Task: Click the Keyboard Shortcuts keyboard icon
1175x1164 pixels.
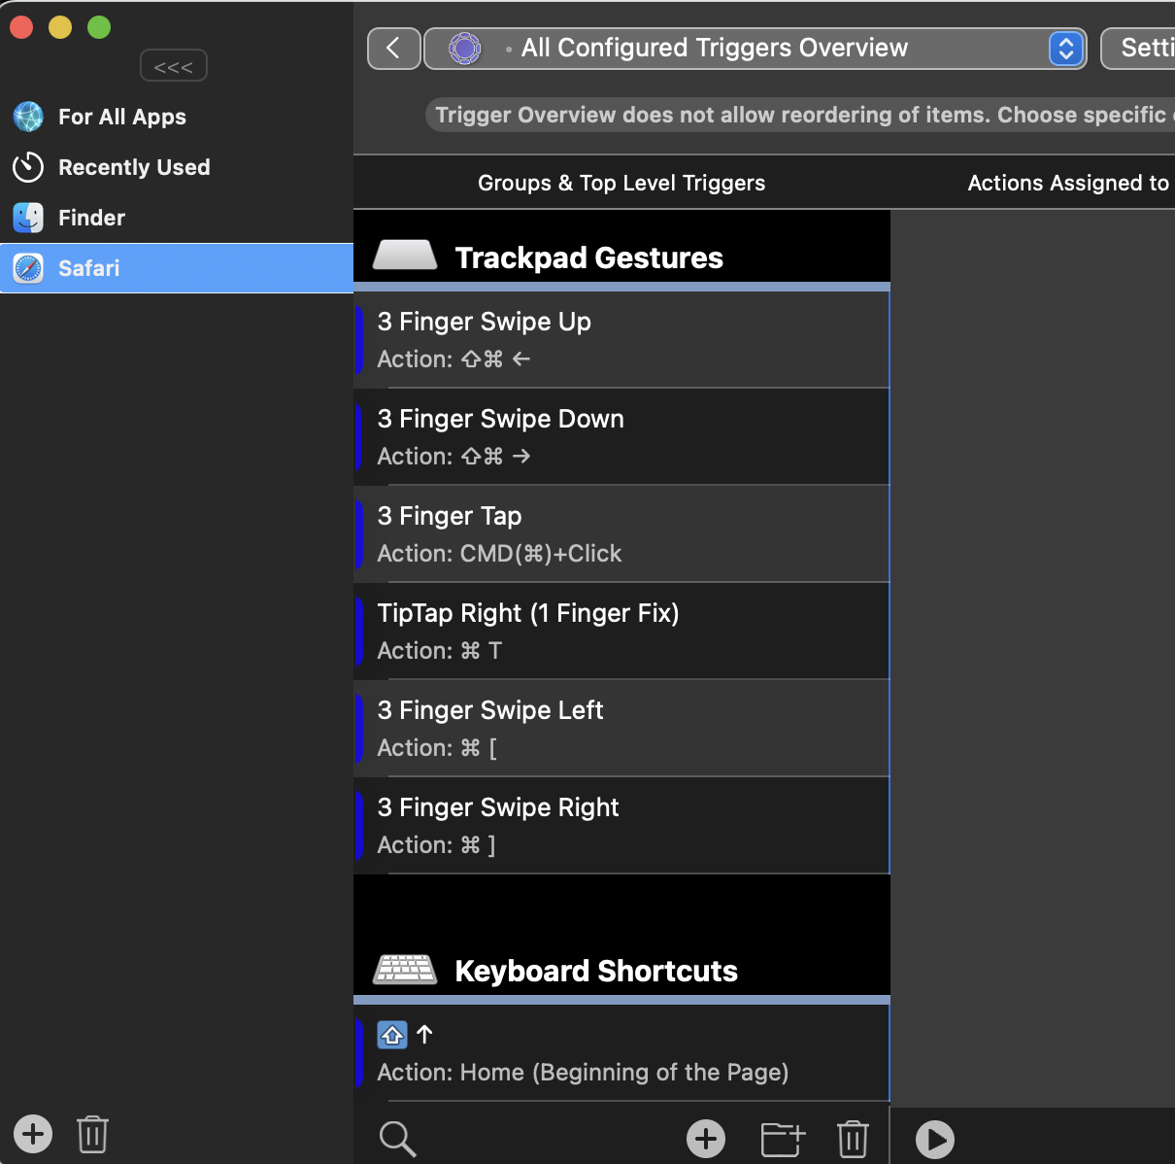Action: pyautogui.click(x=405, y=969)
